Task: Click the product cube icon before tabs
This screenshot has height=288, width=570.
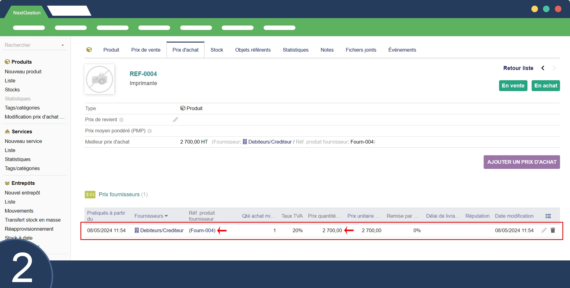Action: click(x=89, y=50)
